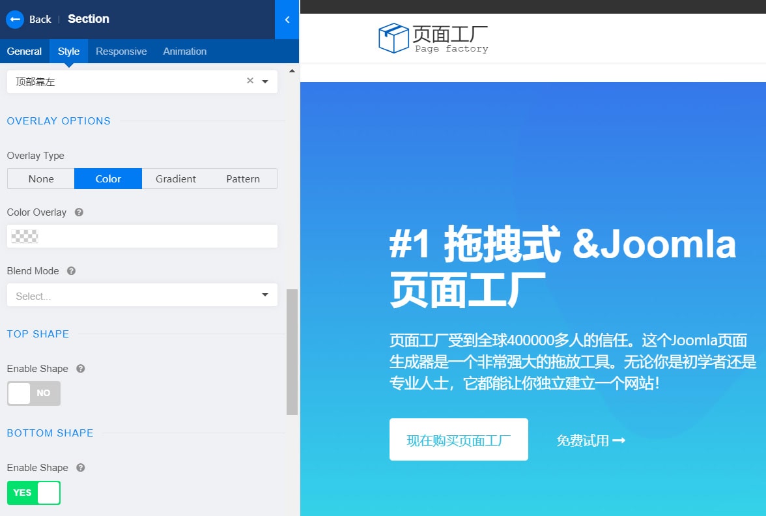Toggle Top Shape Enable Shape switch
The width and height of the screenshot is (766, 516).
34,394
